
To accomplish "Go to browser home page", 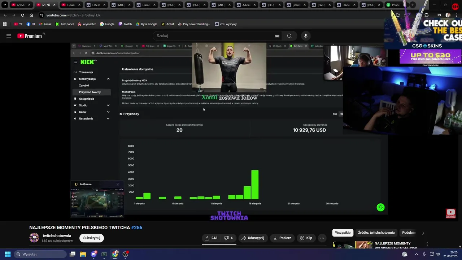I will point(31,15).
